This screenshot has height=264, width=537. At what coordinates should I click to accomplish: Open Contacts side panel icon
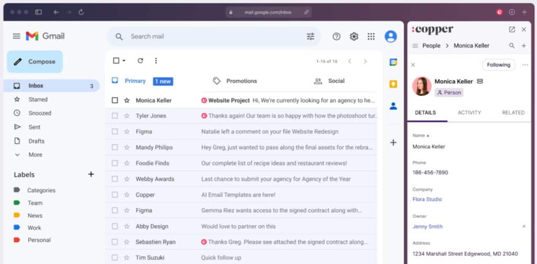point(393,106)
